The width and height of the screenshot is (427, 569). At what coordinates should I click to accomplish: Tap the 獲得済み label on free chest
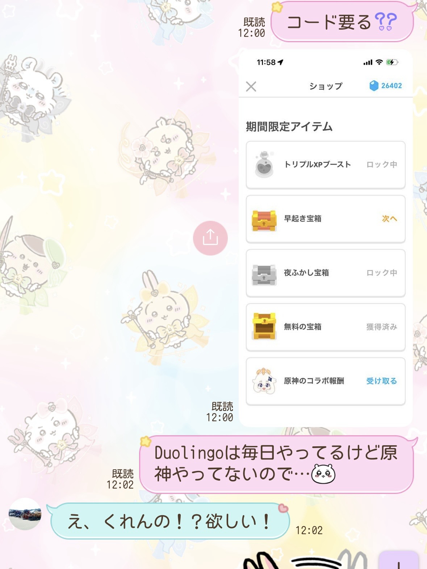[382, 327]
